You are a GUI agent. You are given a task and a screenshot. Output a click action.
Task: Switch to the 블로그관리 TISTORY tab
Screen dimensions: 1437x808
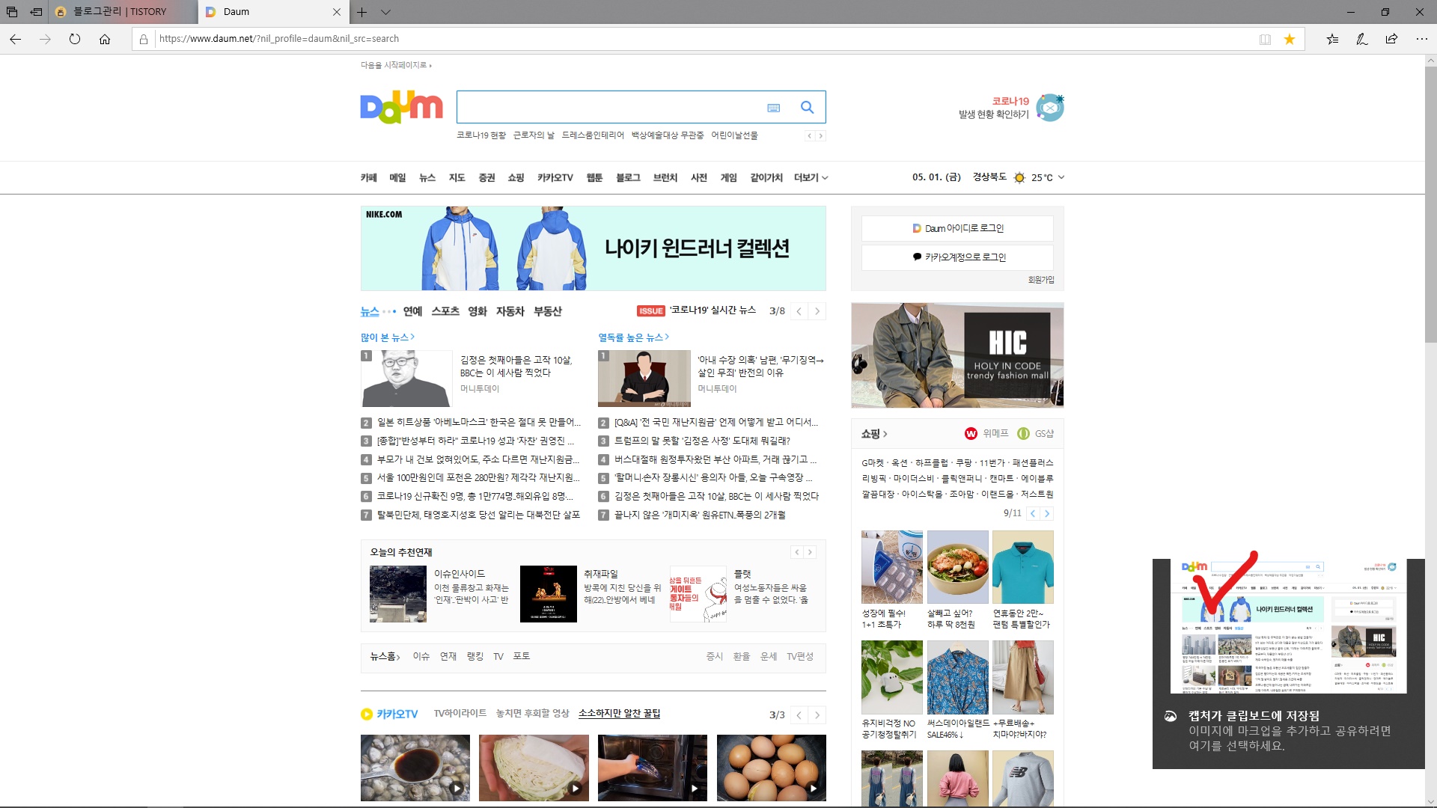click(x=120, y=12)
